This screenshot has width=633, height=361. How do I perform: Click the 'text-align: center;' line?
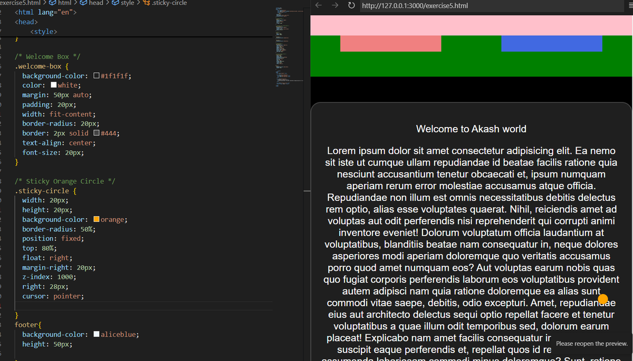59,143
